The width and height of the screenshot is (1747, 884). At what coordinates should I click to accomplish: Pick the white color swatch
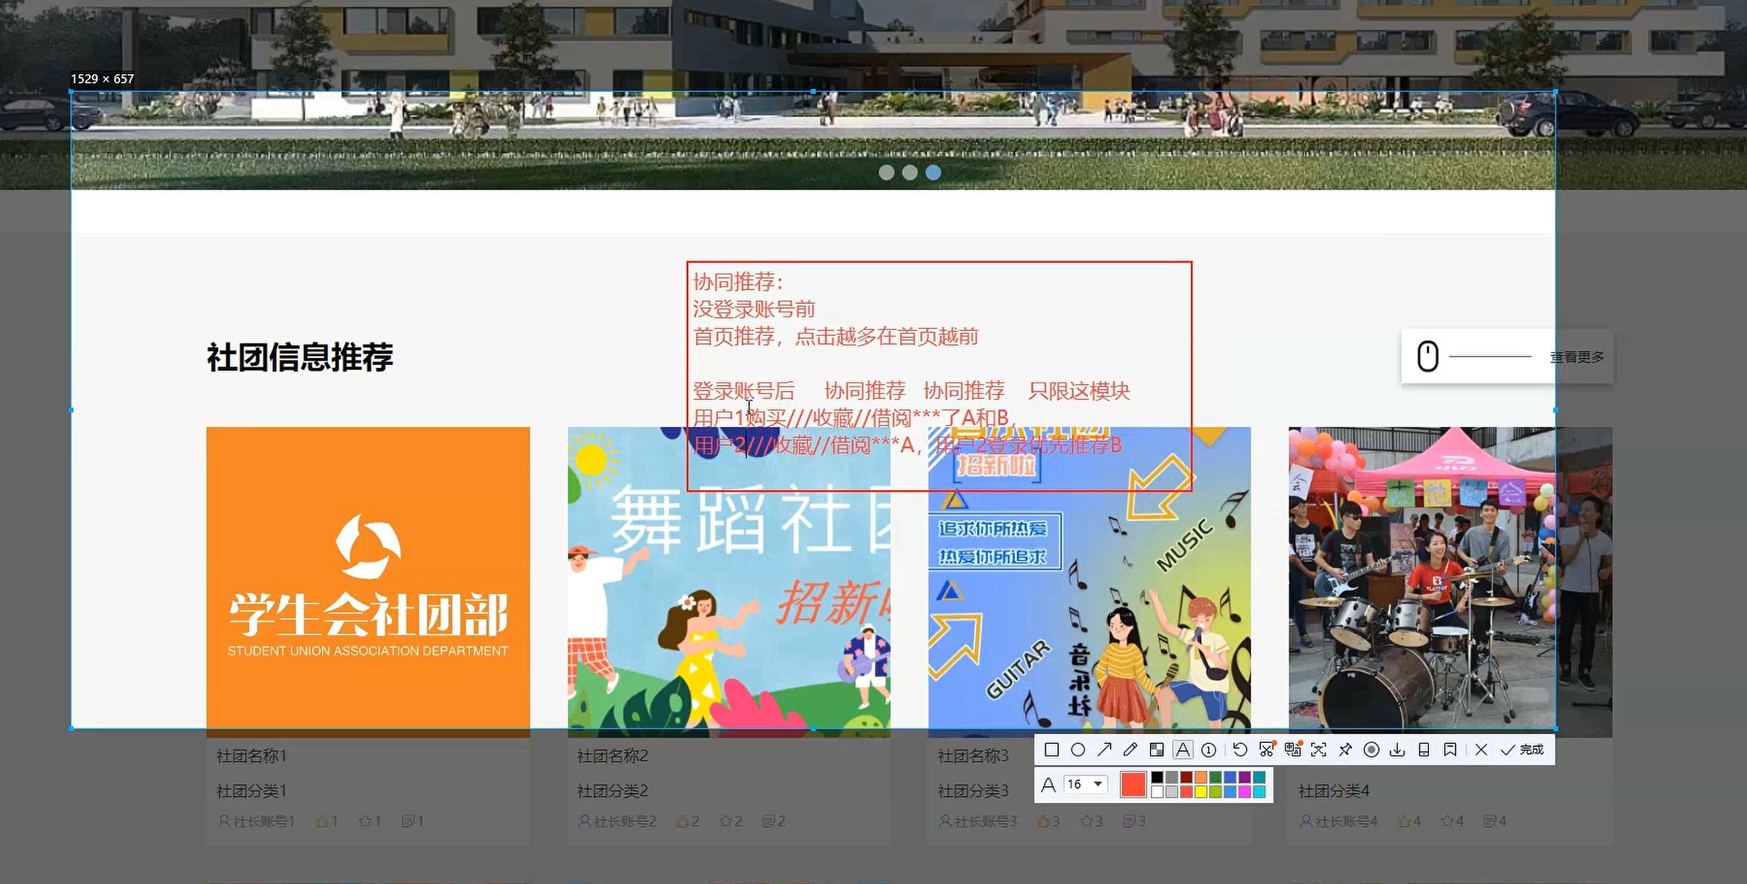(x=1157, y=792)
